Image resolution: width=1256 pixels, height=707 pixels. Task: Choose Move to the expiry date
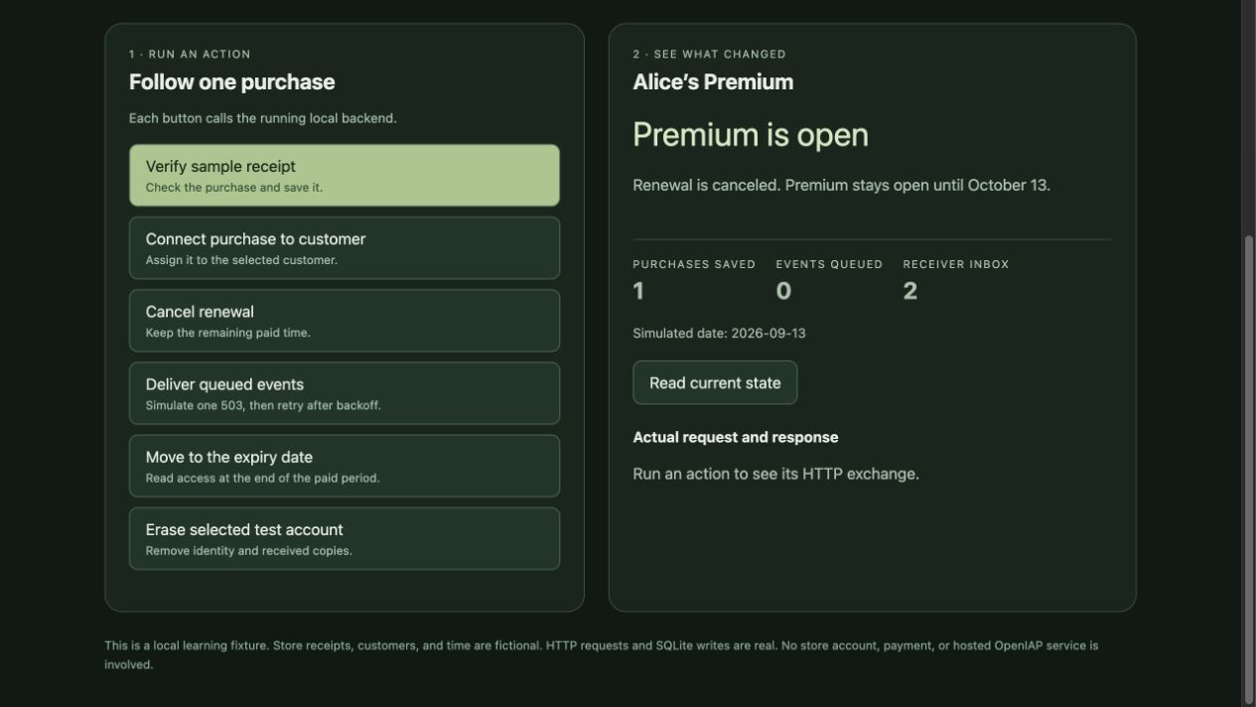point(345,466)
